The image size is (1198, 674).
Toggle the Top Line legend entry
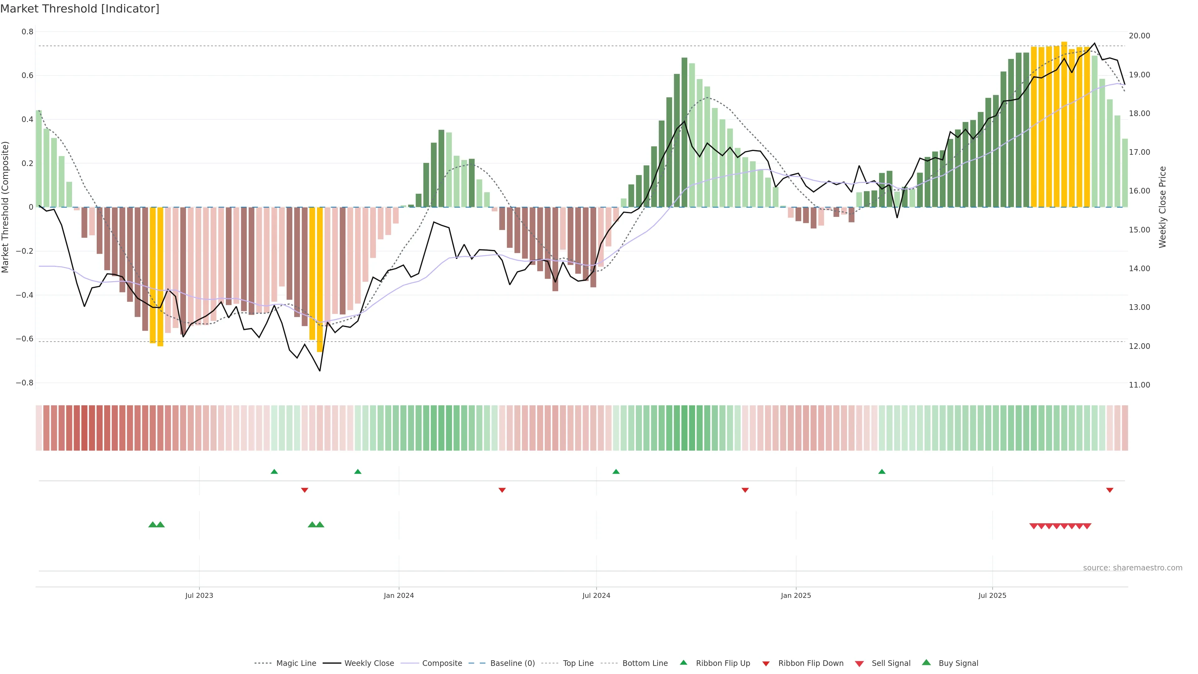tap(578, 663)
